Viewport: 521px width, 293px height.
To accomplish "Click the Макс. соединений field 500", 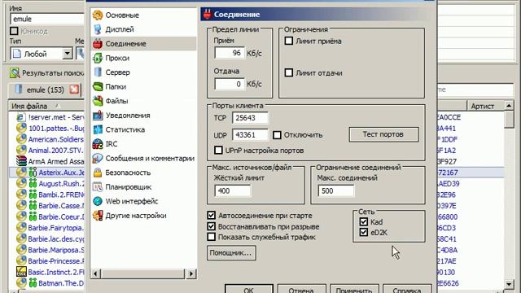I will click(x=336, y=190).
